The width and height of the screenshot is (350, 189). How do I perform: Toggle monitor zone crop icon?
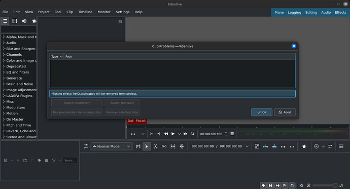pyautogui.click(x=193, y=134)
